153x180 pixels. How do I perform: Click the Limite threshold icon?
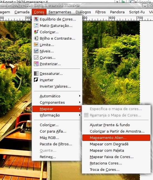pos(36,45)
